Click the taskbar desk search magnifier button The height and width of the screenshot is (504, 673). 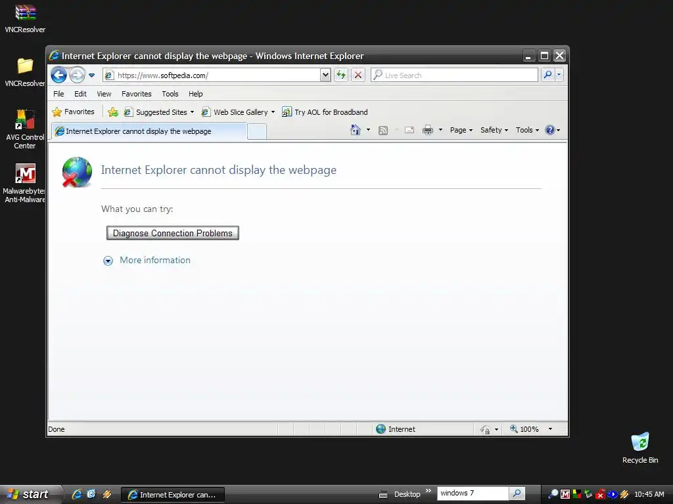[x=517, y=493]
